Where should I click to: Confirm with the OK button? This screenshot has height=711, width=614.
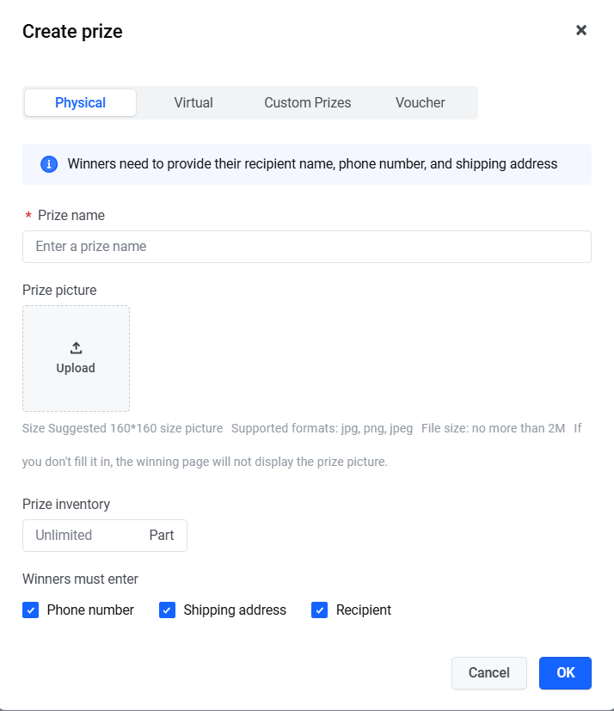pos(565,673)
